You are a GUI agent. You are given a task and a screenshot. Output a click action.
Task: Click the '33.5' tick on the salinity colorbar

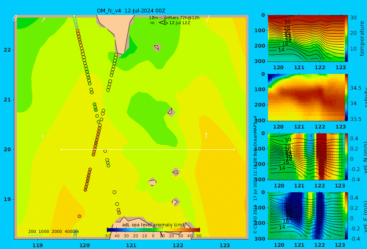coord(356,119)
